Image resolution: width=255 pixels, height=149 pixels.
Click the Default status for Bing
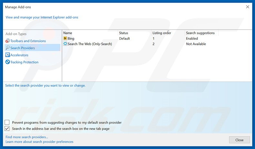click(124, 38)
